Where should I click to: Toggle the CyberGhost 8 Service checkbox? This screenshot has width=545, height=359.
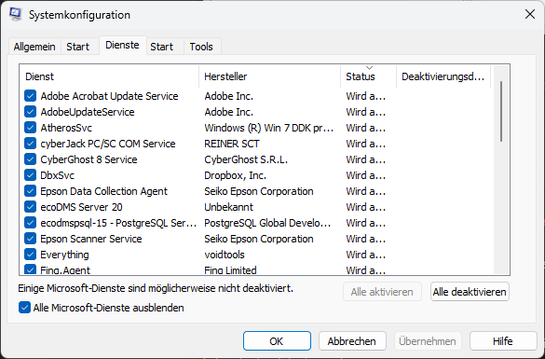30,159
